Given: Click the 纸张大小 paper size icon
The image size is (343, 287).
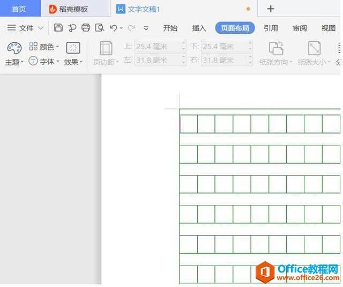Looking at the screenshot, I should tap(314, 48).
